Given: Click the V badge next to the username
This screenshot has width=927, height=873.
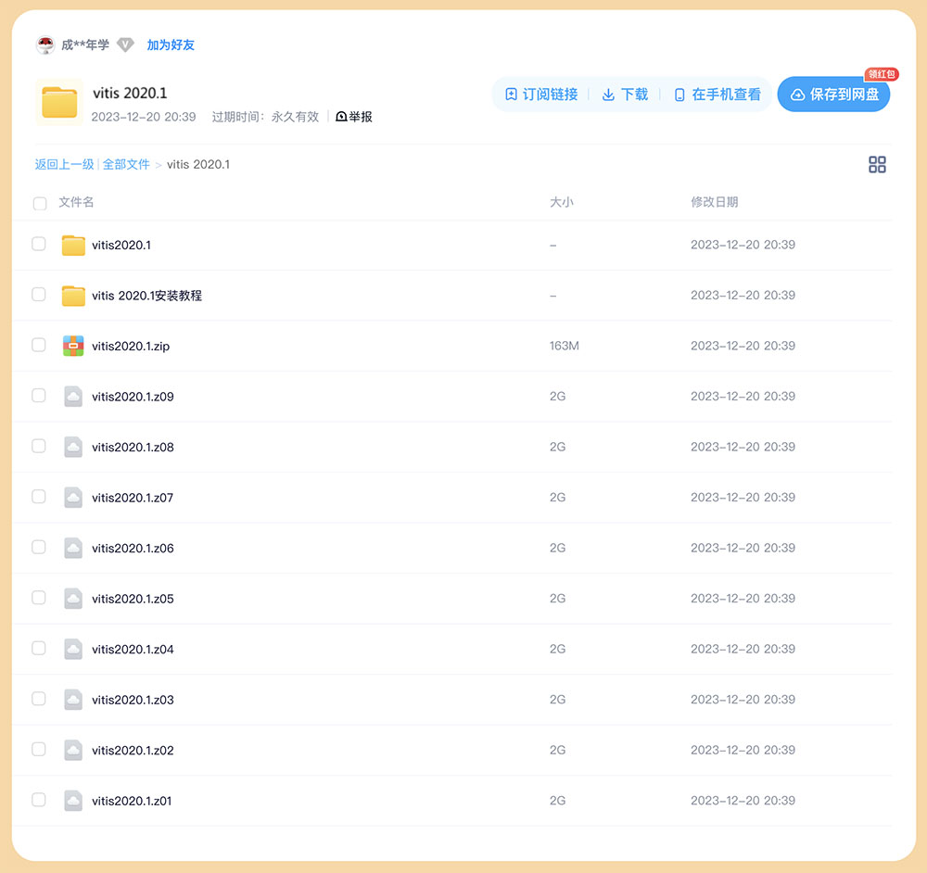Looking at the screenshot, I should [x=126, y=44].
